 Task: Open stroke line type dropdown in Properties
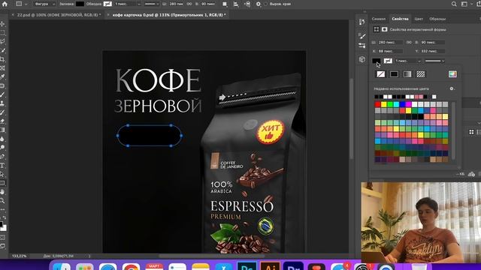pos(434,61)
